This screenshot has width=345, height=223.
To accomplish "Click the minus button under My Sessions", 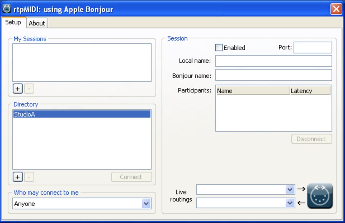I will click(29, 89).
